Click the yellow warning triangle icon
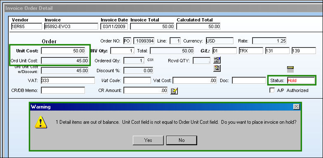This screenshot has height=158, width=323. click(41, 122)
